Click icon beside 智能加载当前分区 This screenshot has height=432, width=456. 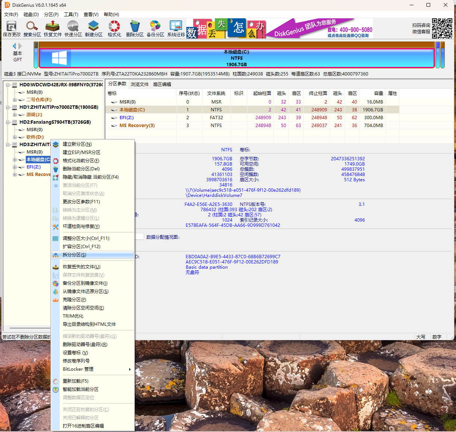[56, 389]
